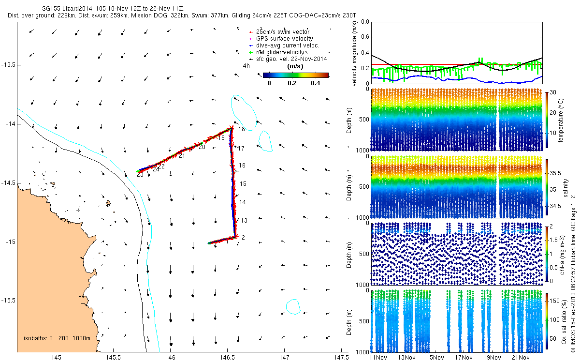The width and height of the screenshot is (580, 363).
Task: Click day label "15" on glider track
Action: point(243,183)
